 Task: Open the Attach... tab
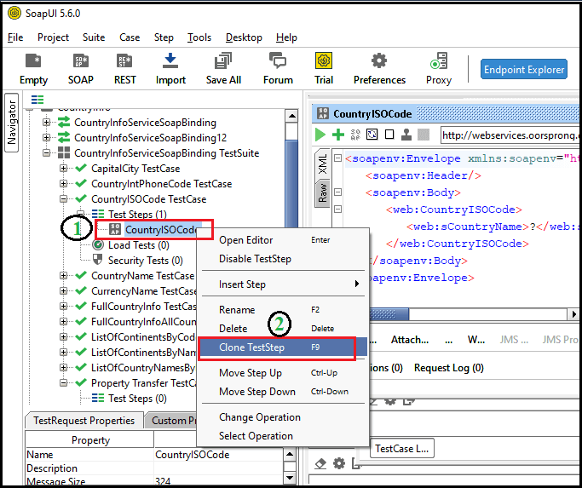coord(409,340)
